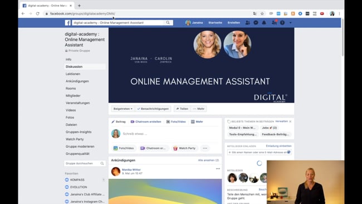The height and width of the screenshot is (204, 362).
Task: Close the digital-academy browser tab
Action: click(x=71, y=6)
